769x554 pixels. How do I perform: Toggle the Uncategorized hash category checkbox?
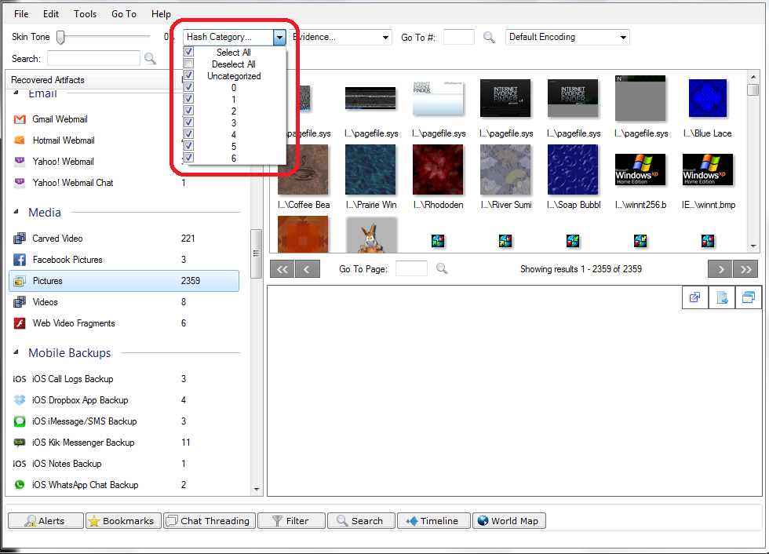point(188,76)
